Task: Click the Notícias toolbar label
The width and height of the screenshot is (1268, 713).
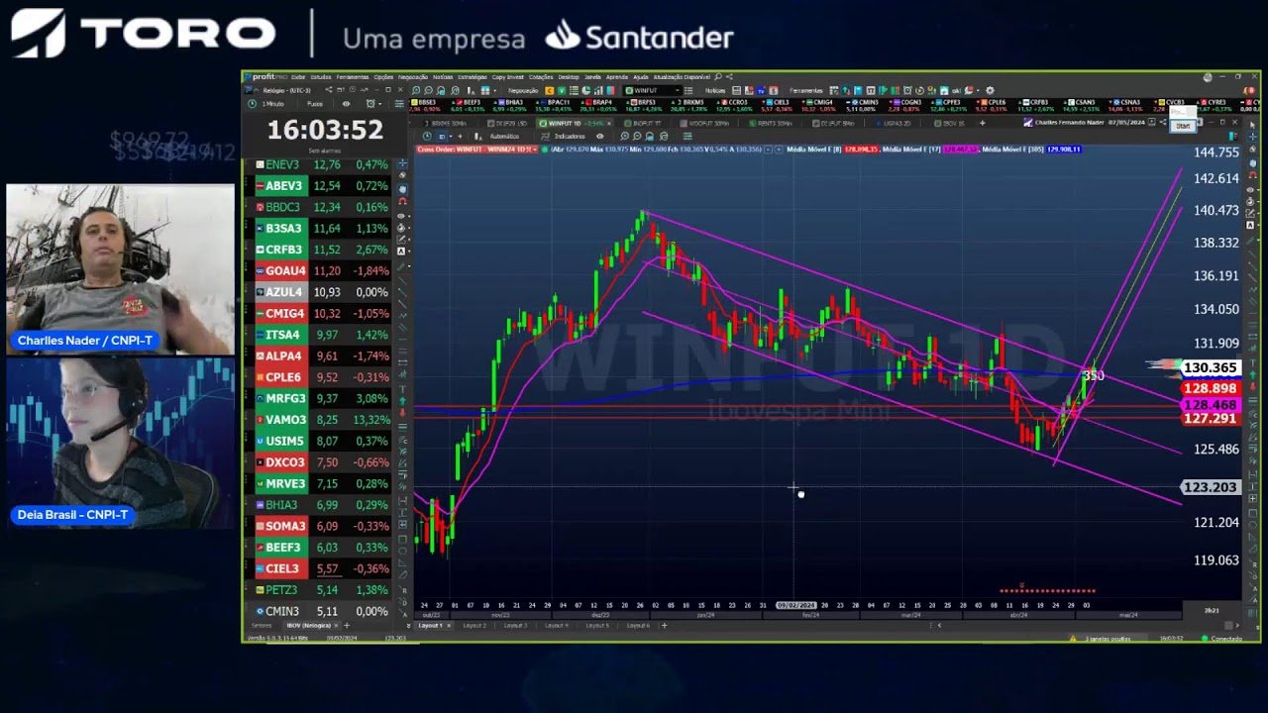Action: pos(715,90)
